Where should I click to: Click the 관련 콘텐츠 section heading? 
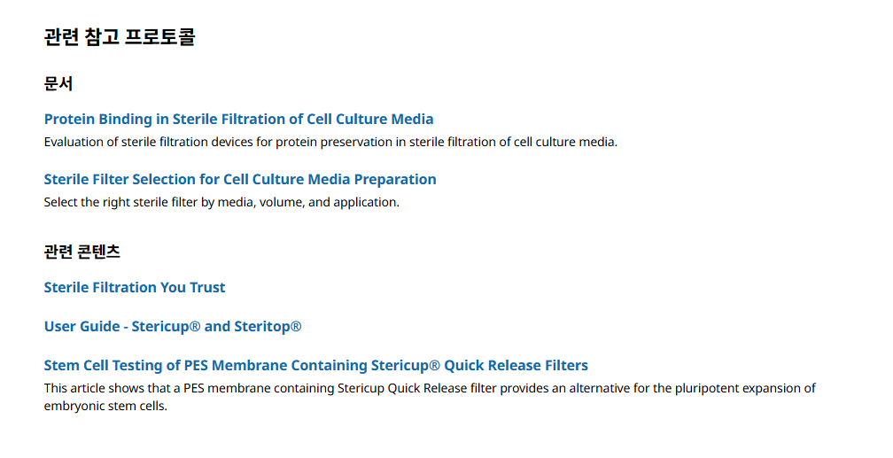coord(82,252)
